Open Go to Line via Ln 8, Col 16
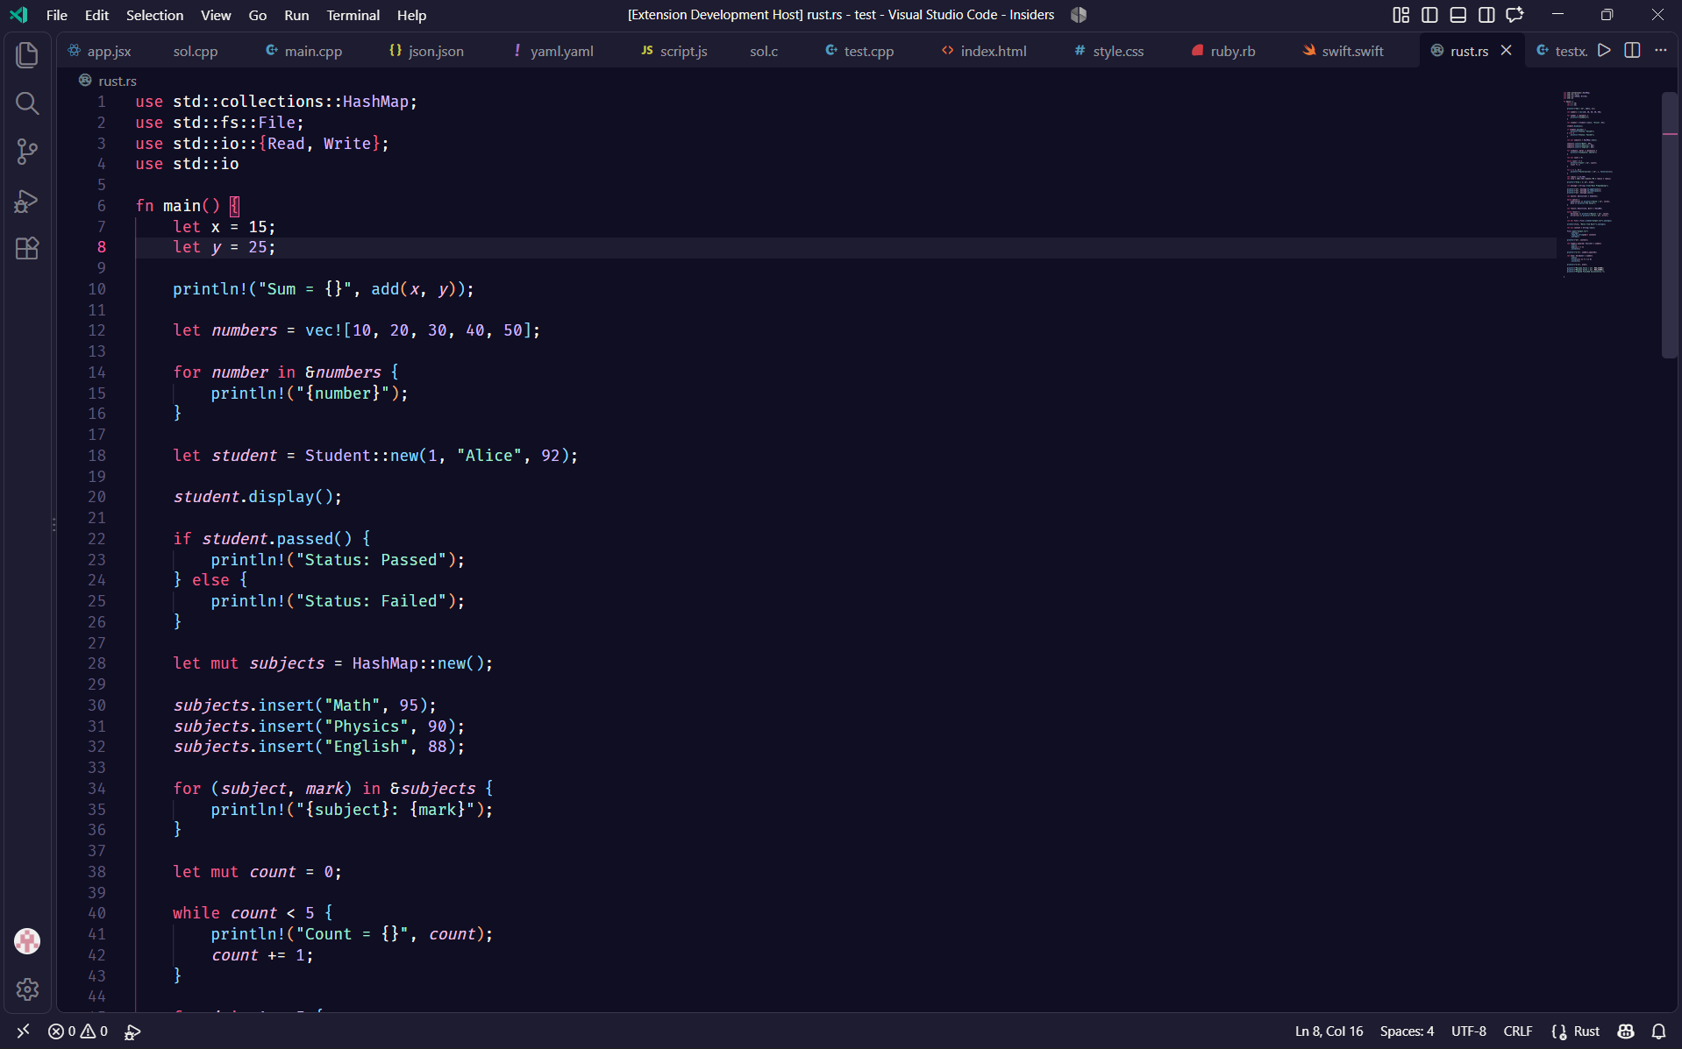This screenshot has width=1682, height=1049. (1329, 1031)
